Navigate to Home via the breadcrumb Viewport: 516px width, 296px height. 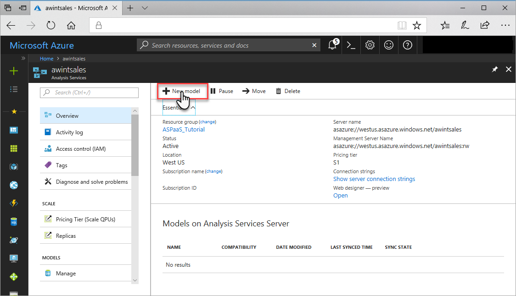click(x=46, y=58)
